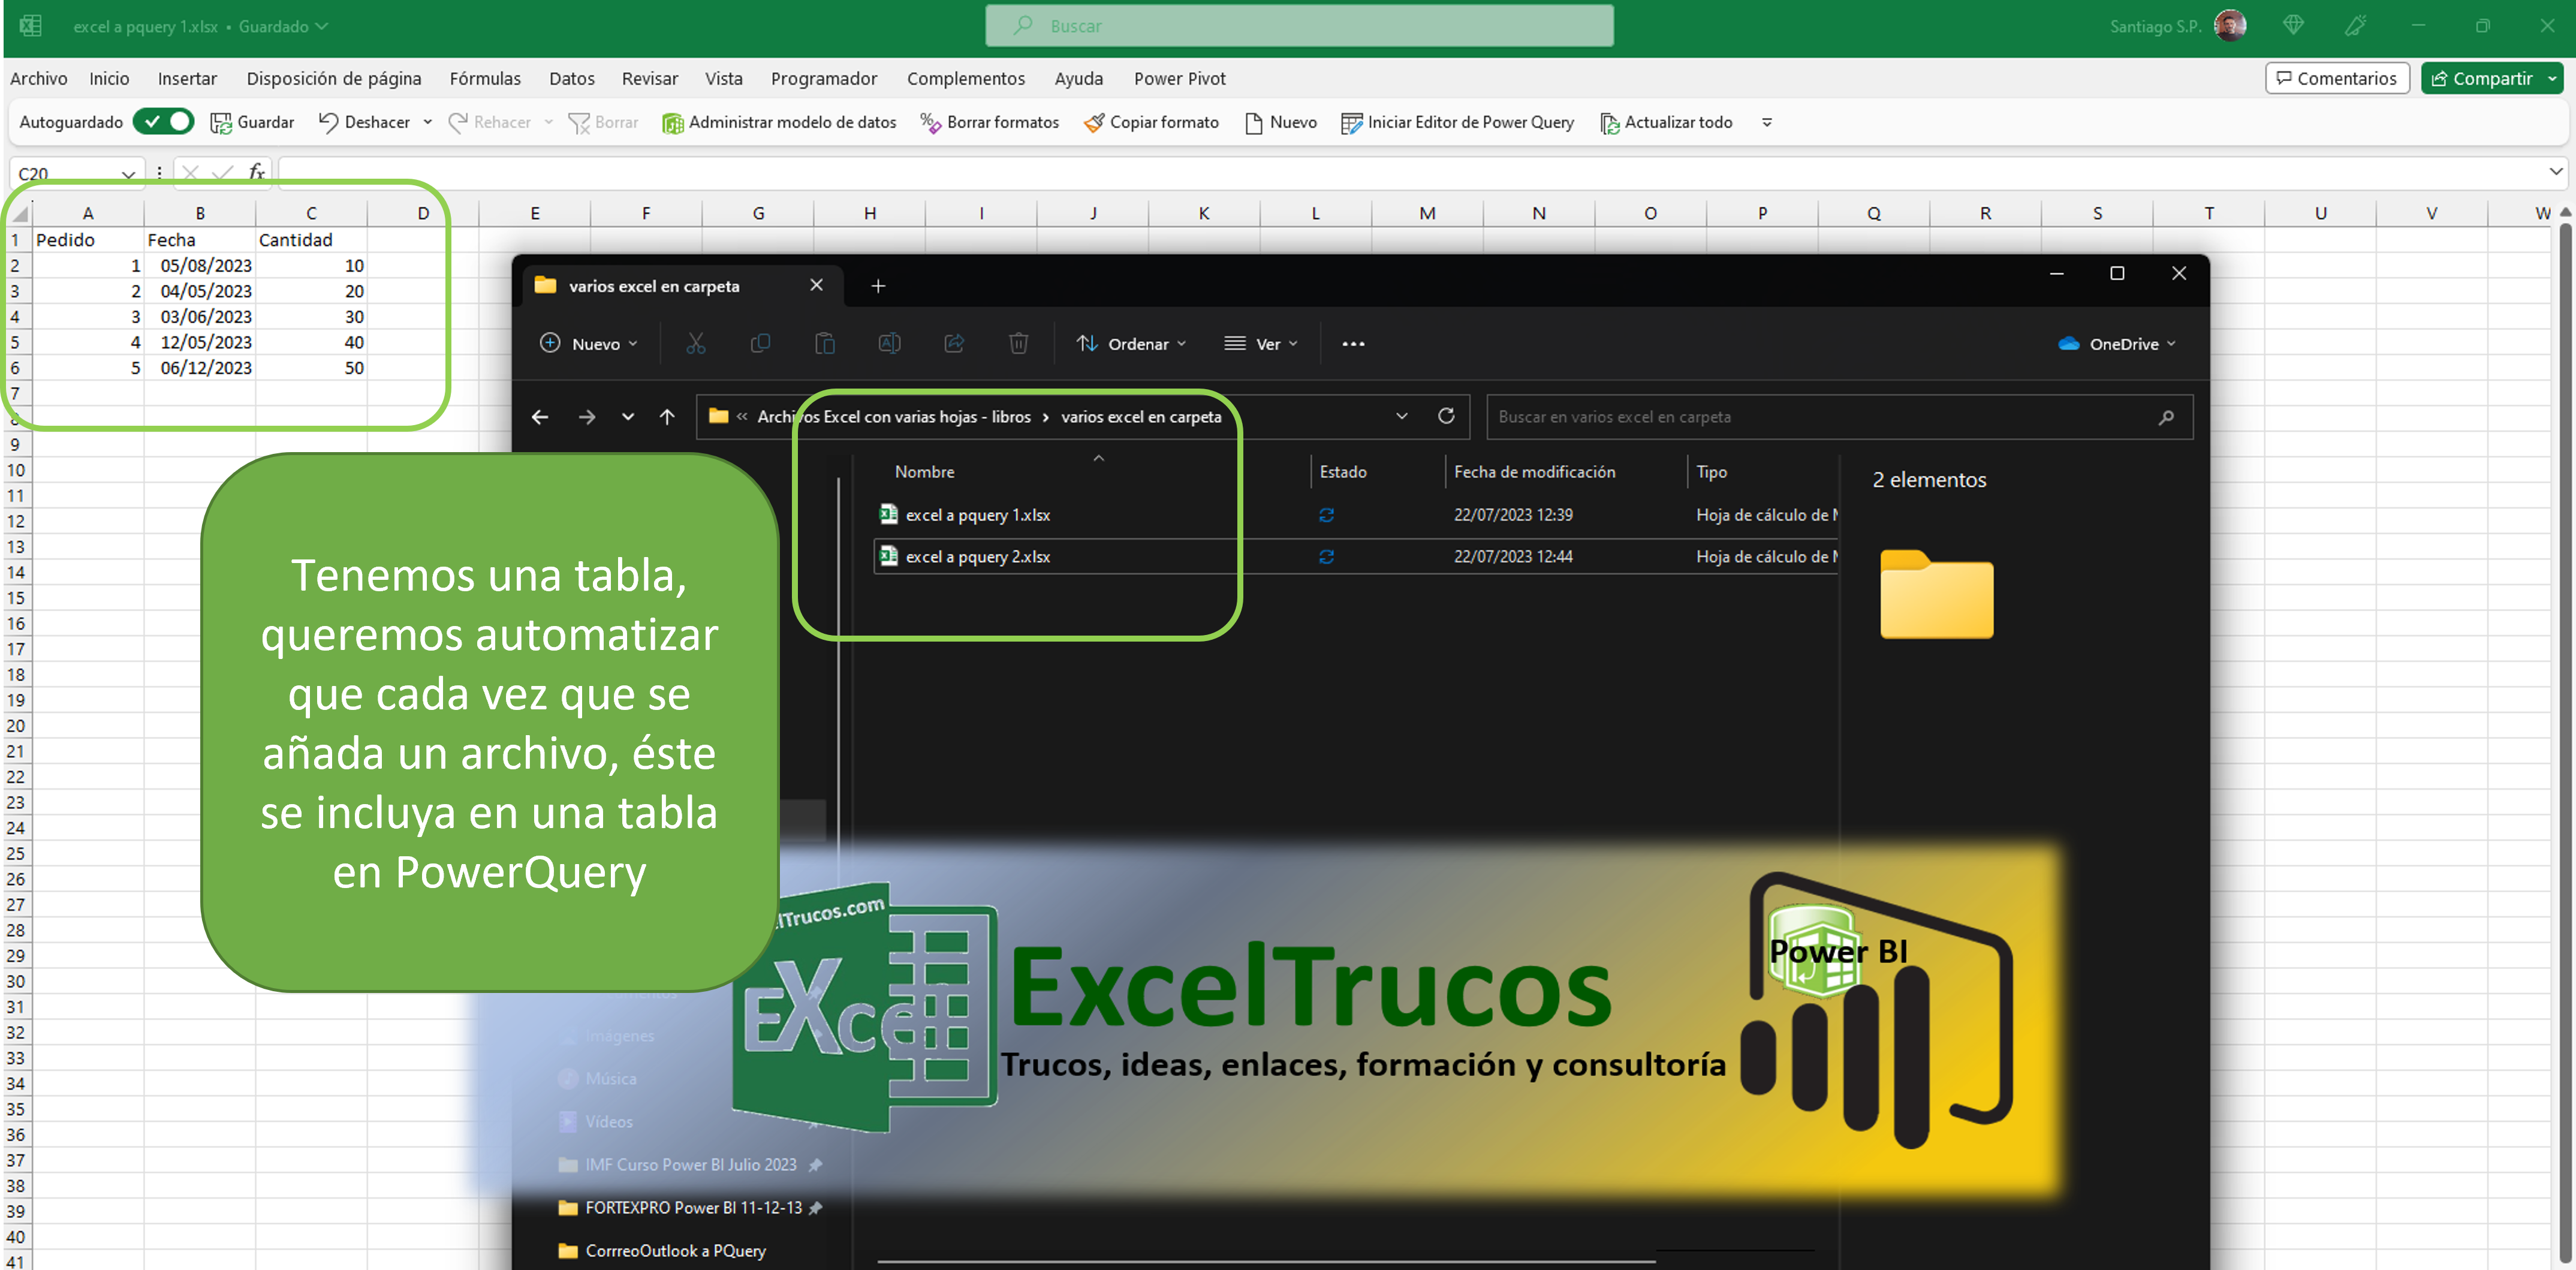
Task: Click the Guardar save icon
Action: point(221,122)
